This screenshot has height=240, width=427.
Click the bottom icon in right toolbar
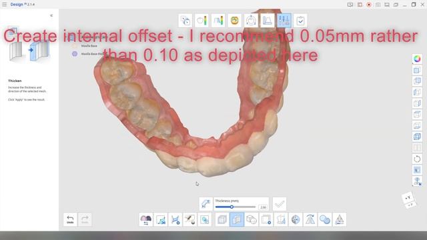[x=417, y=181]
